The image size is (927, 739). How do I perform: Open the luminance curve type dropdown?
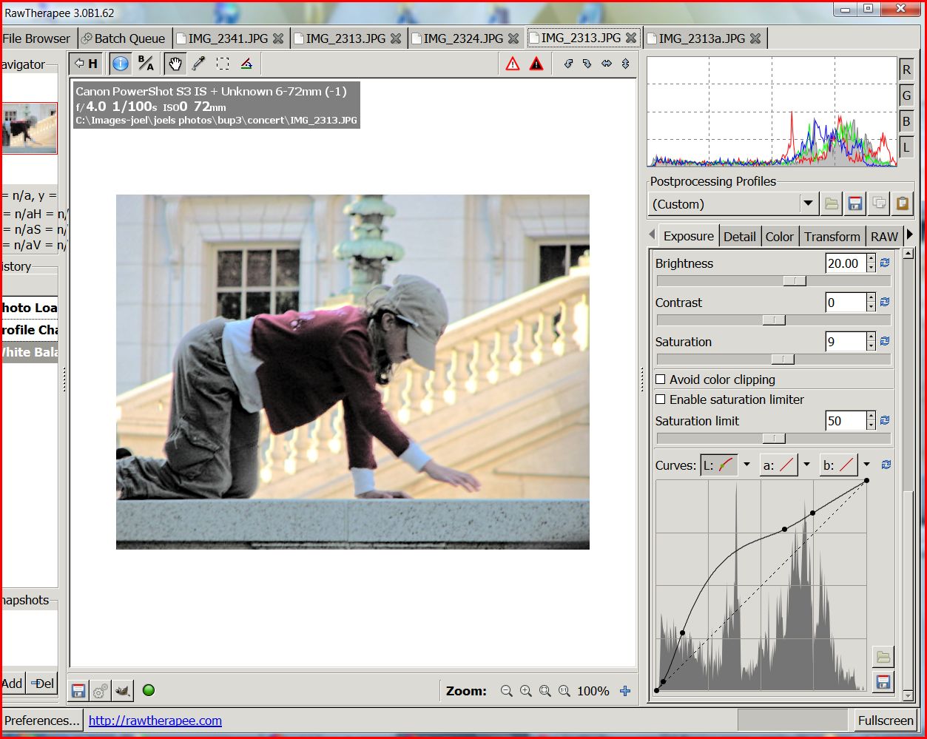(x=747, y=465)
